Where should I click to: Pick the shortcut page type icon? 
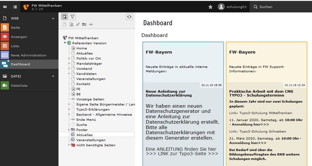71,25
